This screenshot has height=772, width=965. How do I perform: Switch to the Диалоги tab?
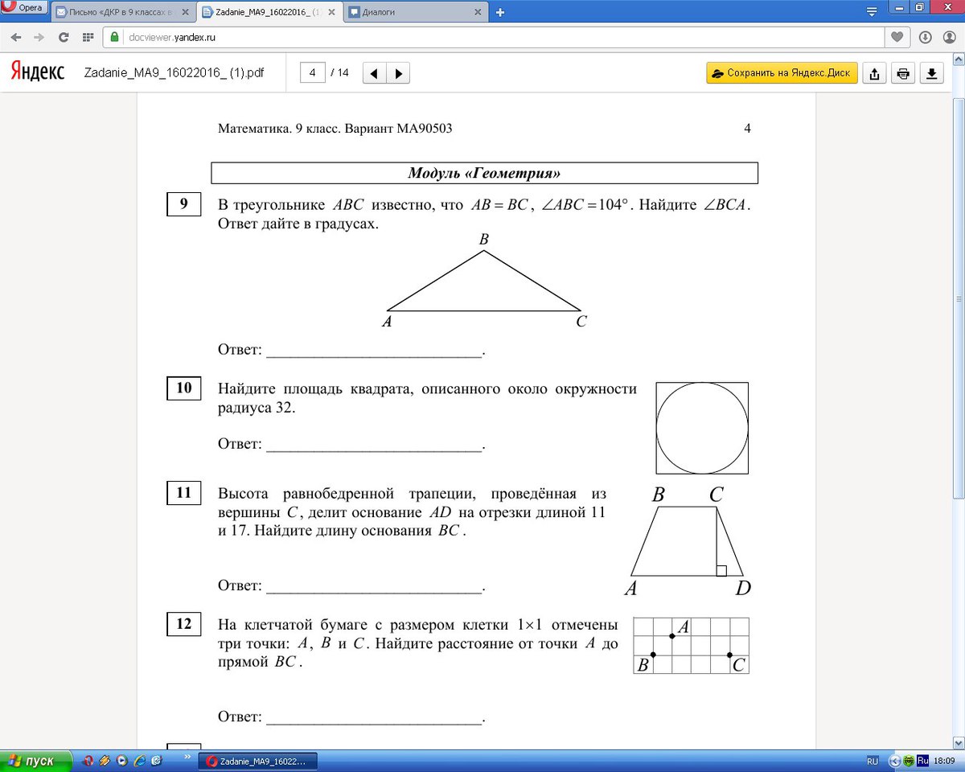(416, 12)
